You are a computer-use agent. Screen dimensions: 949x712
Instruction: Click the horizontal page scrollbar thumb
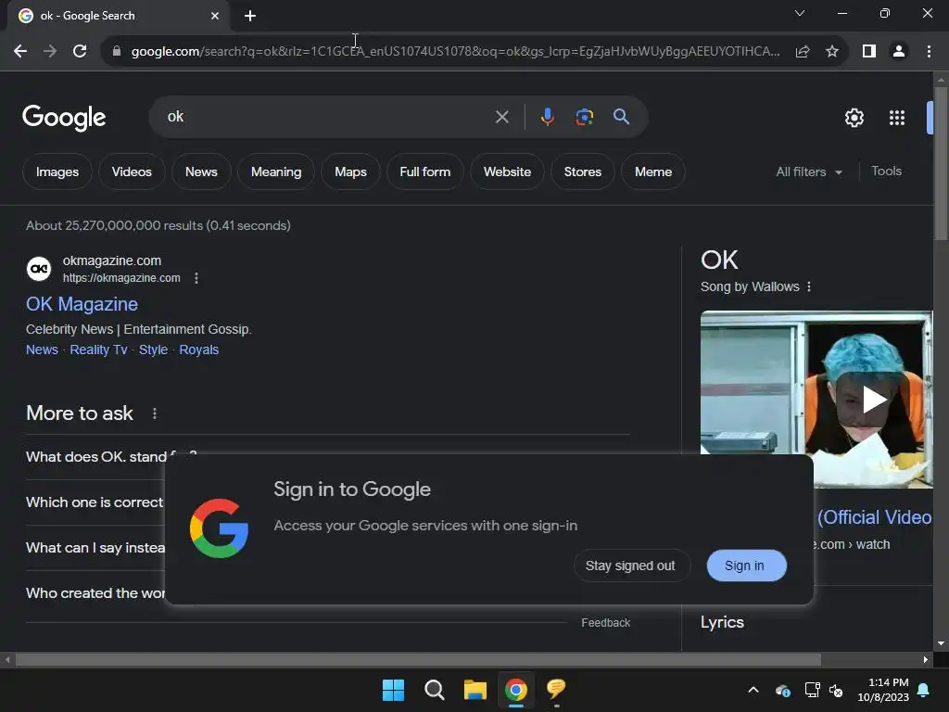point(418,659)
